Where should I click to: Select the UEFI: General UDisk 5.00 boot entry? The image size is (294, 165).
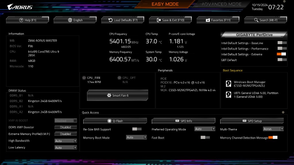tap(252, 95)
